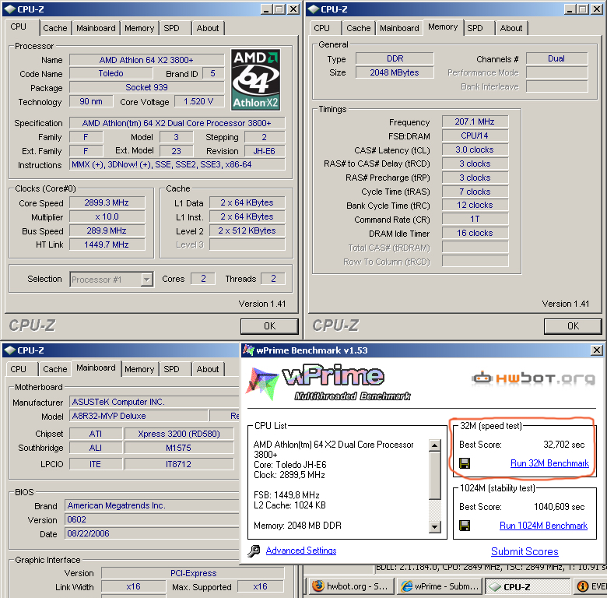
Task: Click the CPU-Z title icon in the Mainboard window
Action: (10, 350)
